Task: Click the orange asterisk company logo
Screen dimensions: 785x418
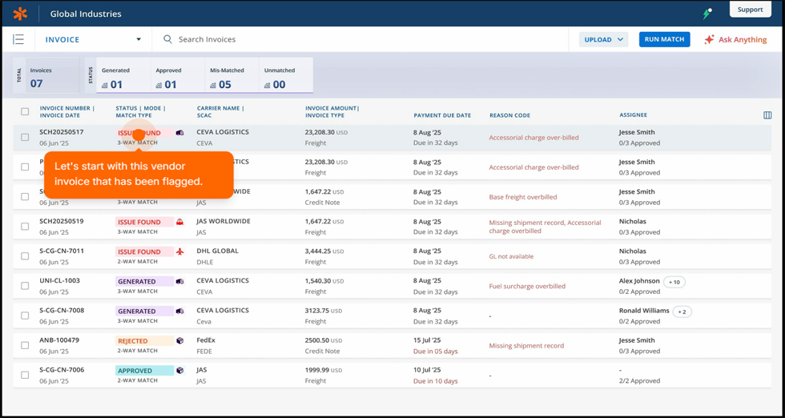Action: 20,14
